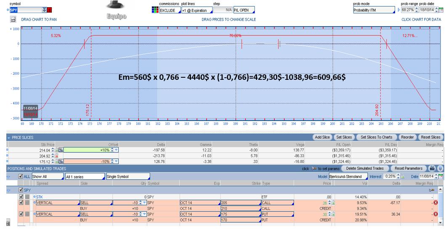The image size is (446, 234).
Task: Click the percent icon on the 214.04 price slice
Action: (x=61, y=150)
